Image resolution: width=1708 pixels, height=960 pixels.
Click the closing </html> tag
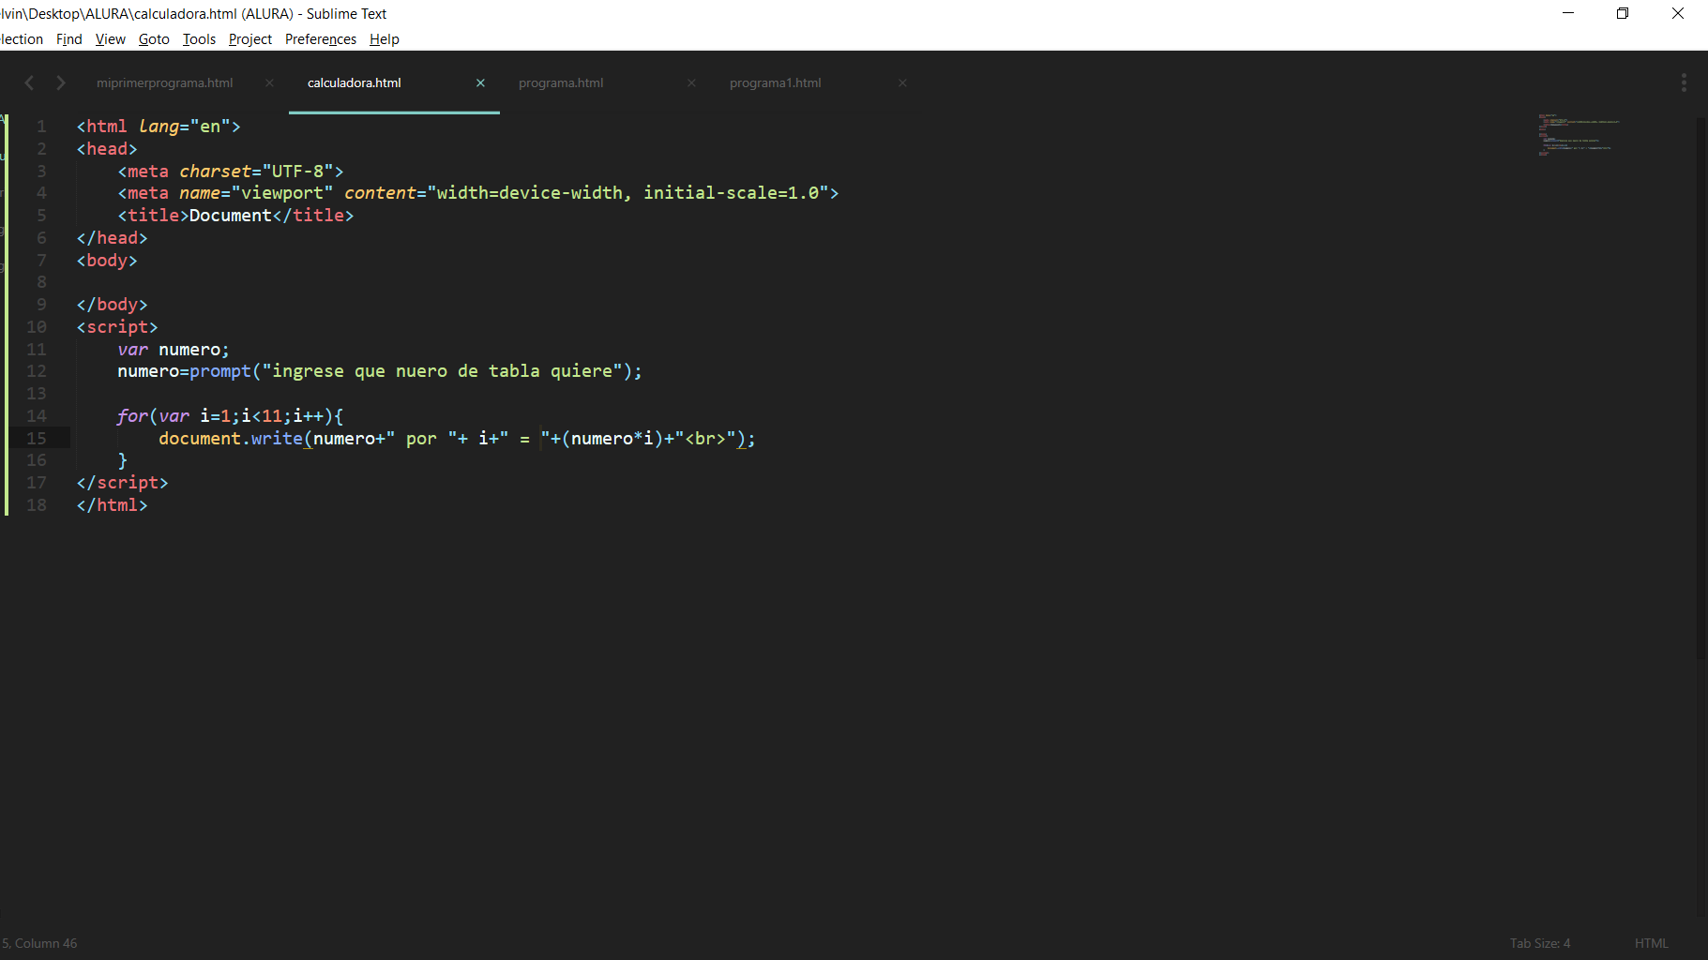pos(112,505)
